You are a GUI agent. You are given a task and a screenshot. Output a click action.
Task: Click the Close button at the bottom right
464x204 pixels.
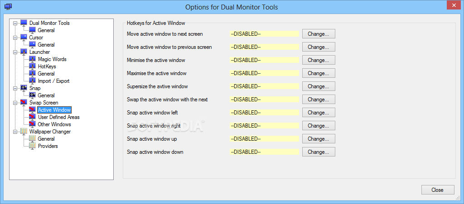point(438,190)
